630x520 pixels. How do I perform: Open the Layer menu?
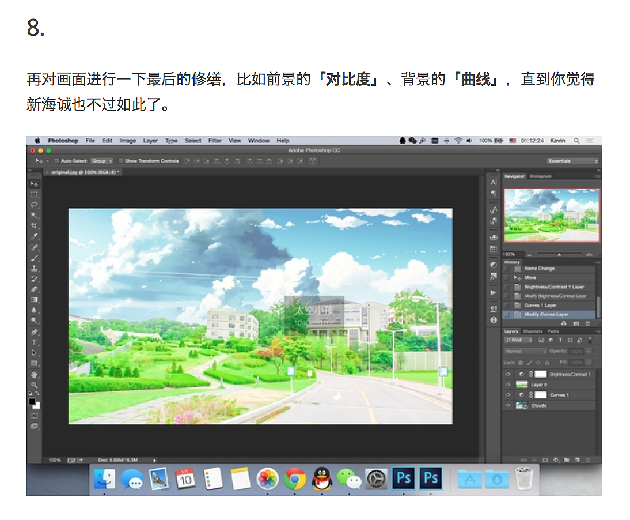click(x=150, y=140)
